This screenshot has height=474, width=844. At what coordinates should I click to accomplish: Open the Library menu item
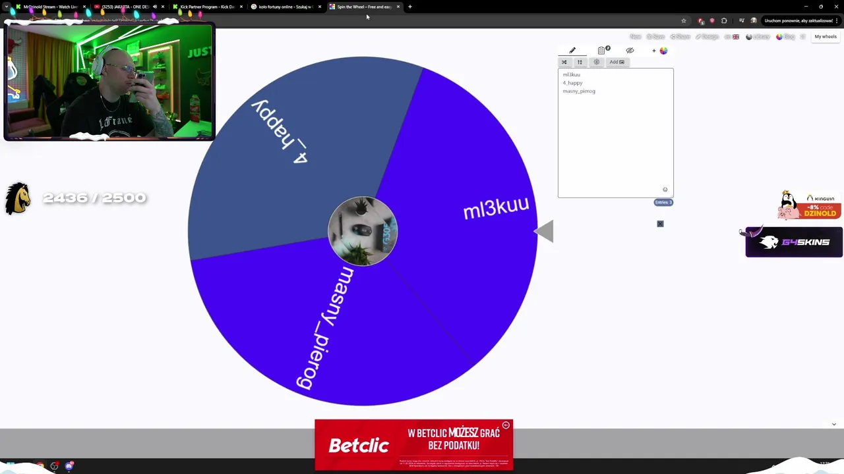(758, 37)
